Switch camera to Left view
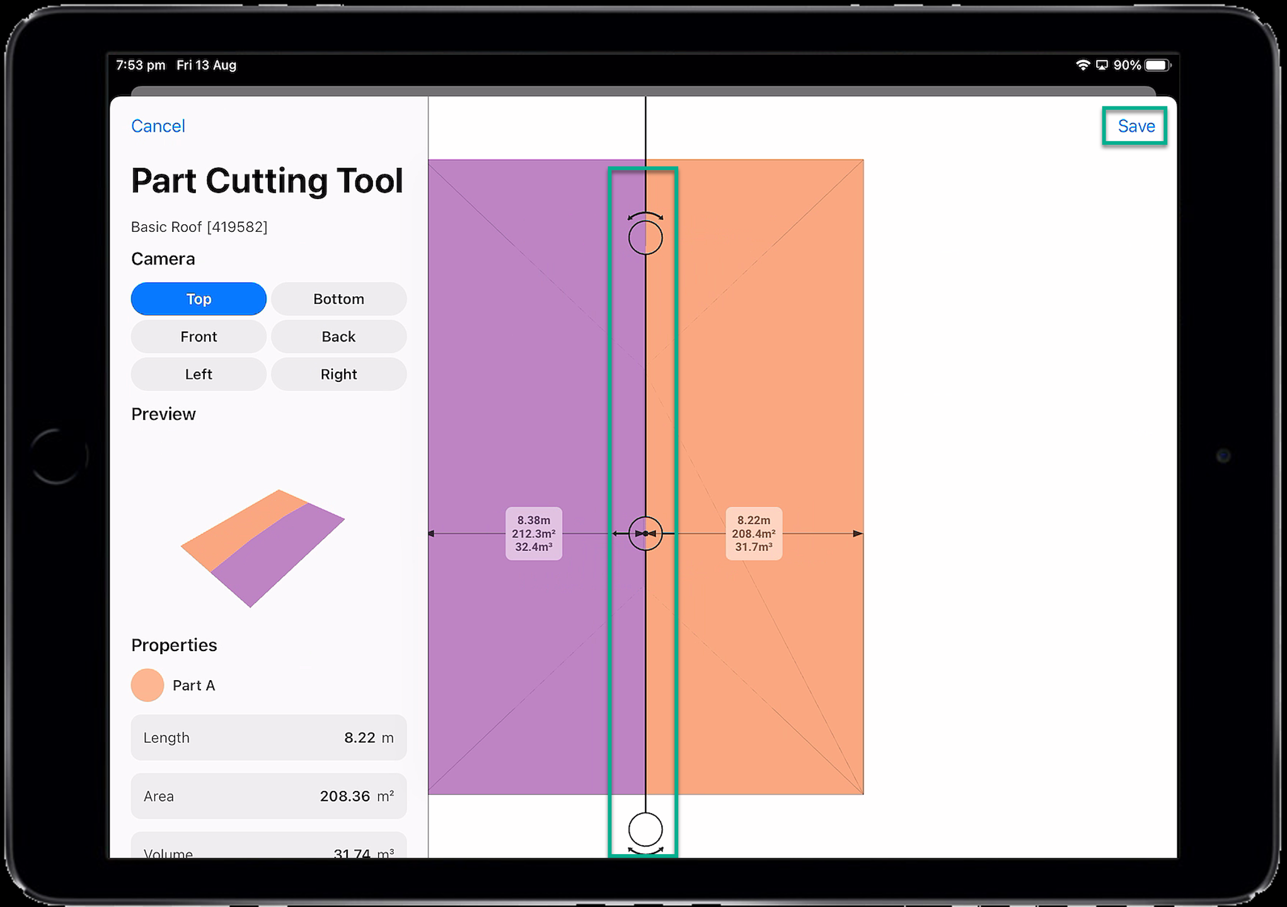 [x=199, y=374]
